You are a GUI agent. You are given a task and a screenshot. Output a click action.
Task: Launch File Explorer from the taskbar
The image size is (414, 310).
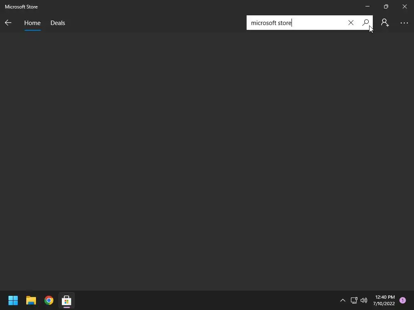pos(31,300)
